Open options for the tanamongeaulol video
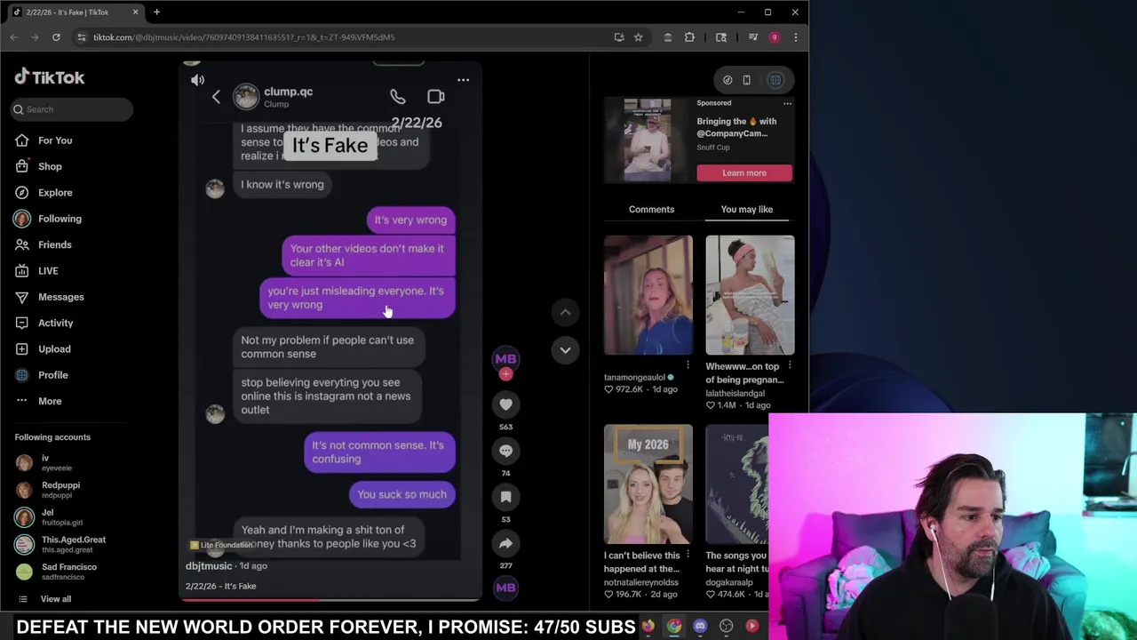The image size is (1137, 640). click(688, 365)
